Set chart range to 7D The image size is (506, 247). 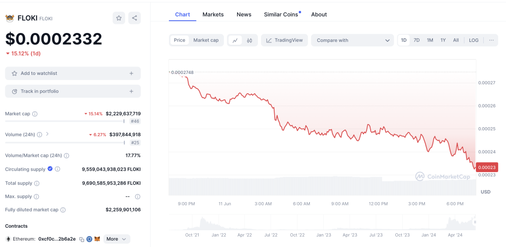[x=417, y=40]
